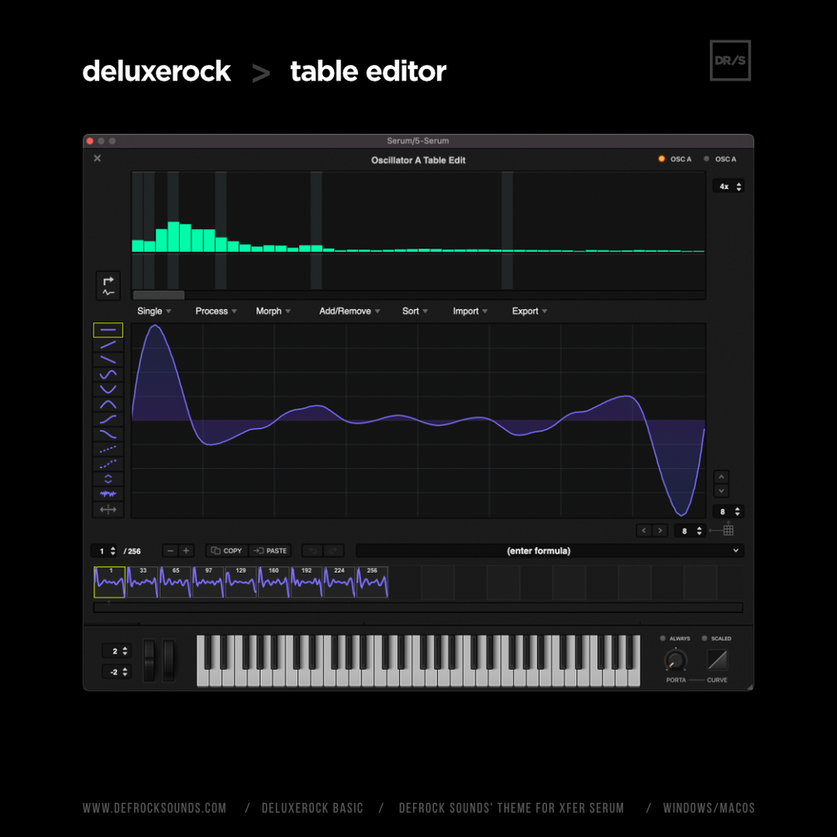Adjust pitch bend down range value -2
Screen dimensions: 837x837
click(117, 671)
